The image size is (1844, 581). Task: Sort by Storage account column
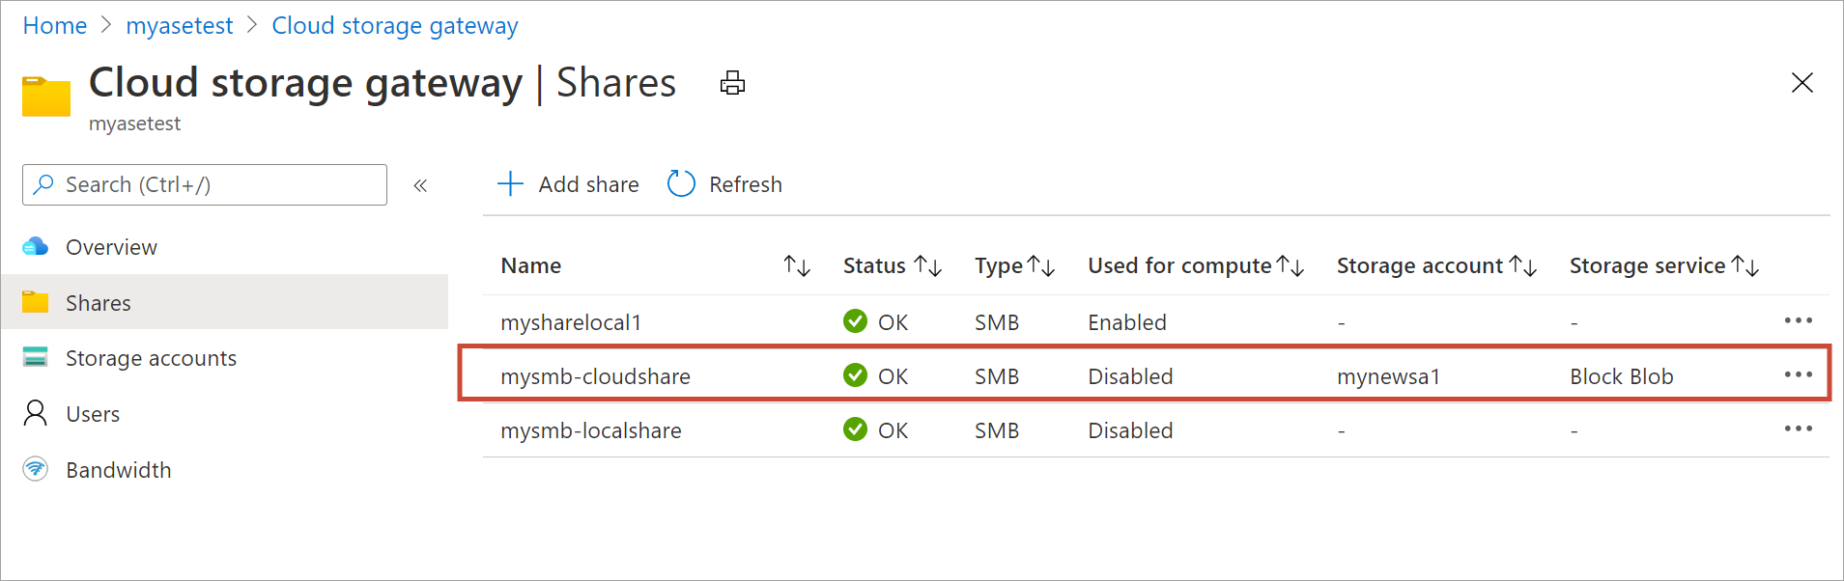click(1522, 265)
